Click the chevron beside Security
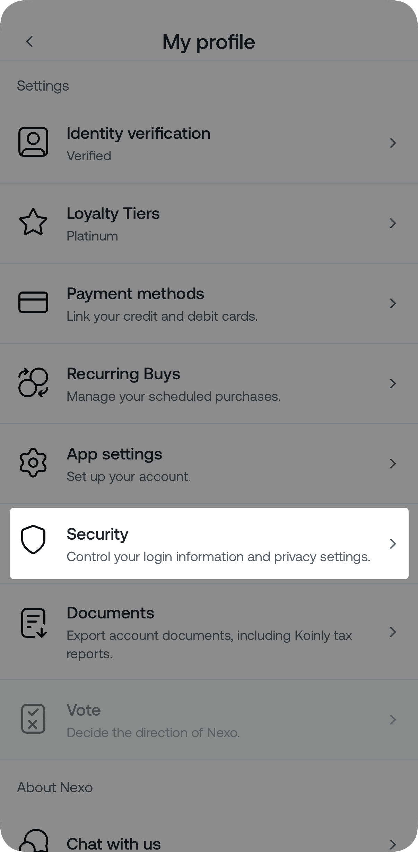 (393, 544)
